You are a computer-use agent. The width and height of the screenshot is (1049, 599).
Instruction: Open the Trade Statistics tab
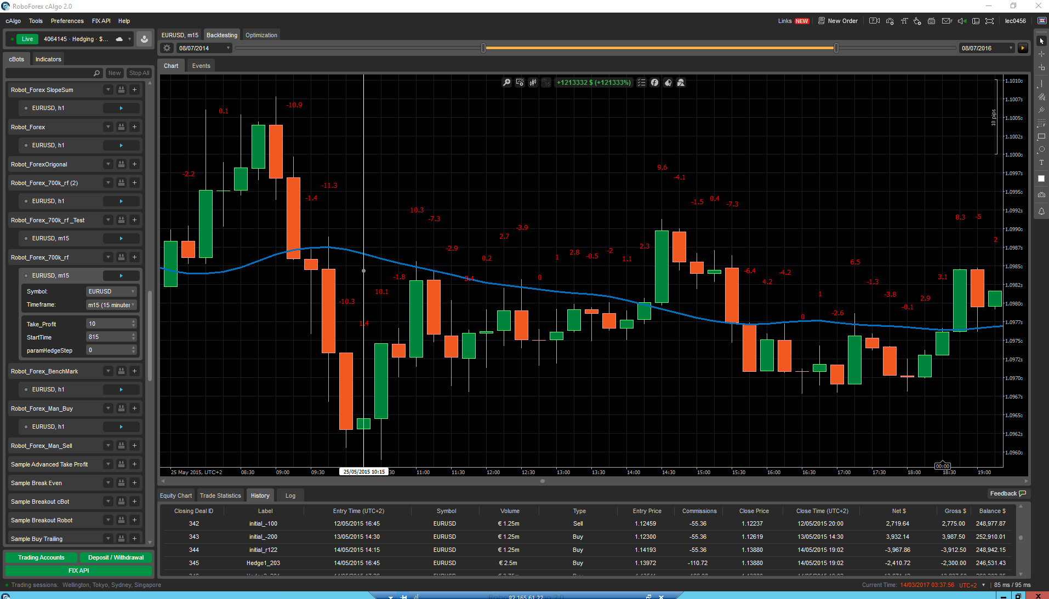point(220,496)
